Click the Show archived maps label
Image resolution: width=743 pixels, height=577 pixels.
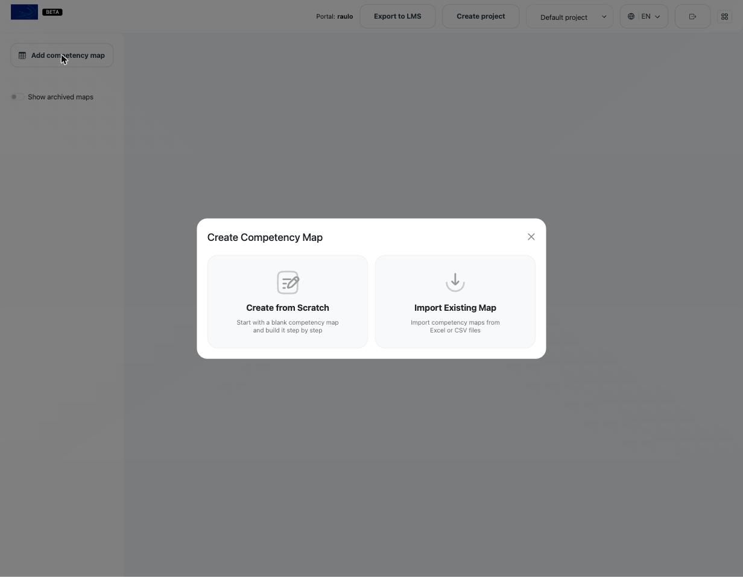click(60, 97)
